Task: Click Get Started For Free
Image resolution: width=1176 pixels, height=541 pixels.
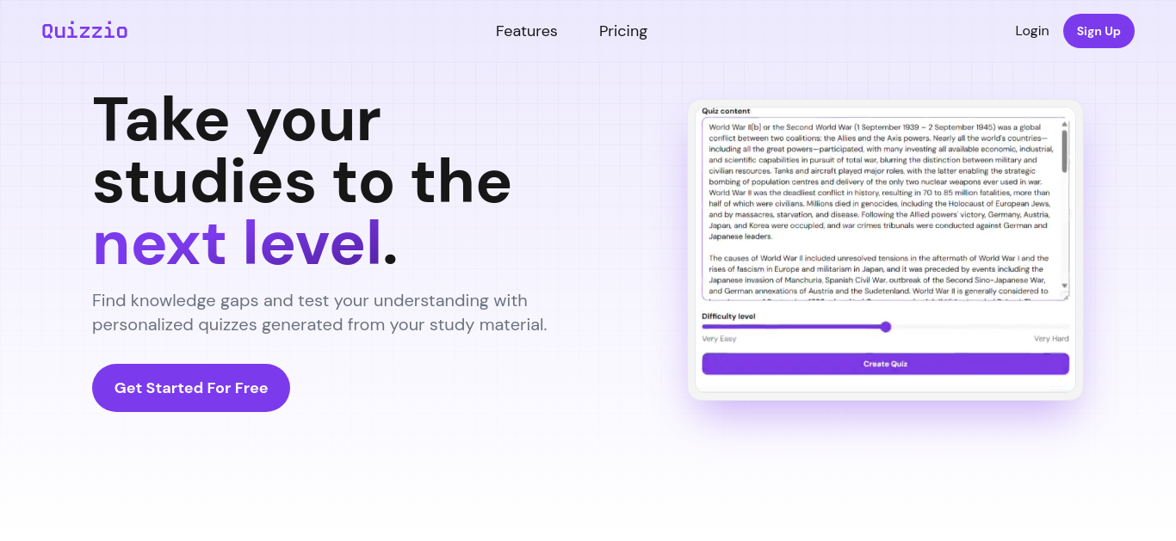Action: [191, 388]
